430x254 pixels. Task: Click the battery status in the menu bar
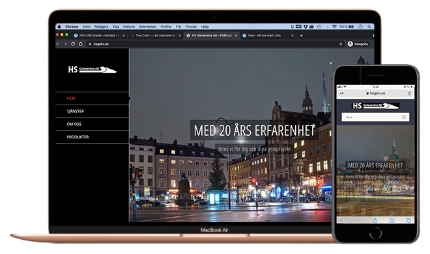pos(347,27)
